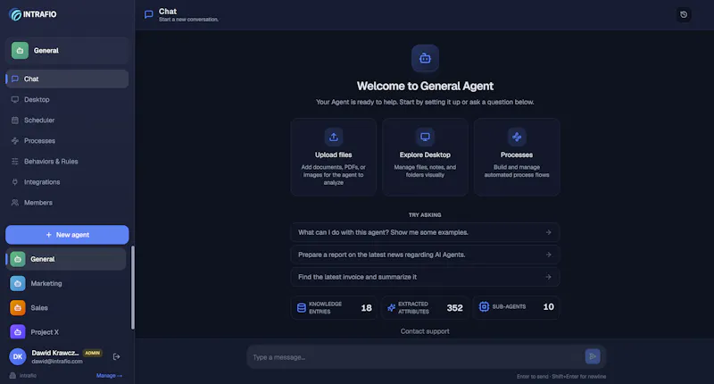Go to Integrations page

pyautogui.click(x=67, y=182)
